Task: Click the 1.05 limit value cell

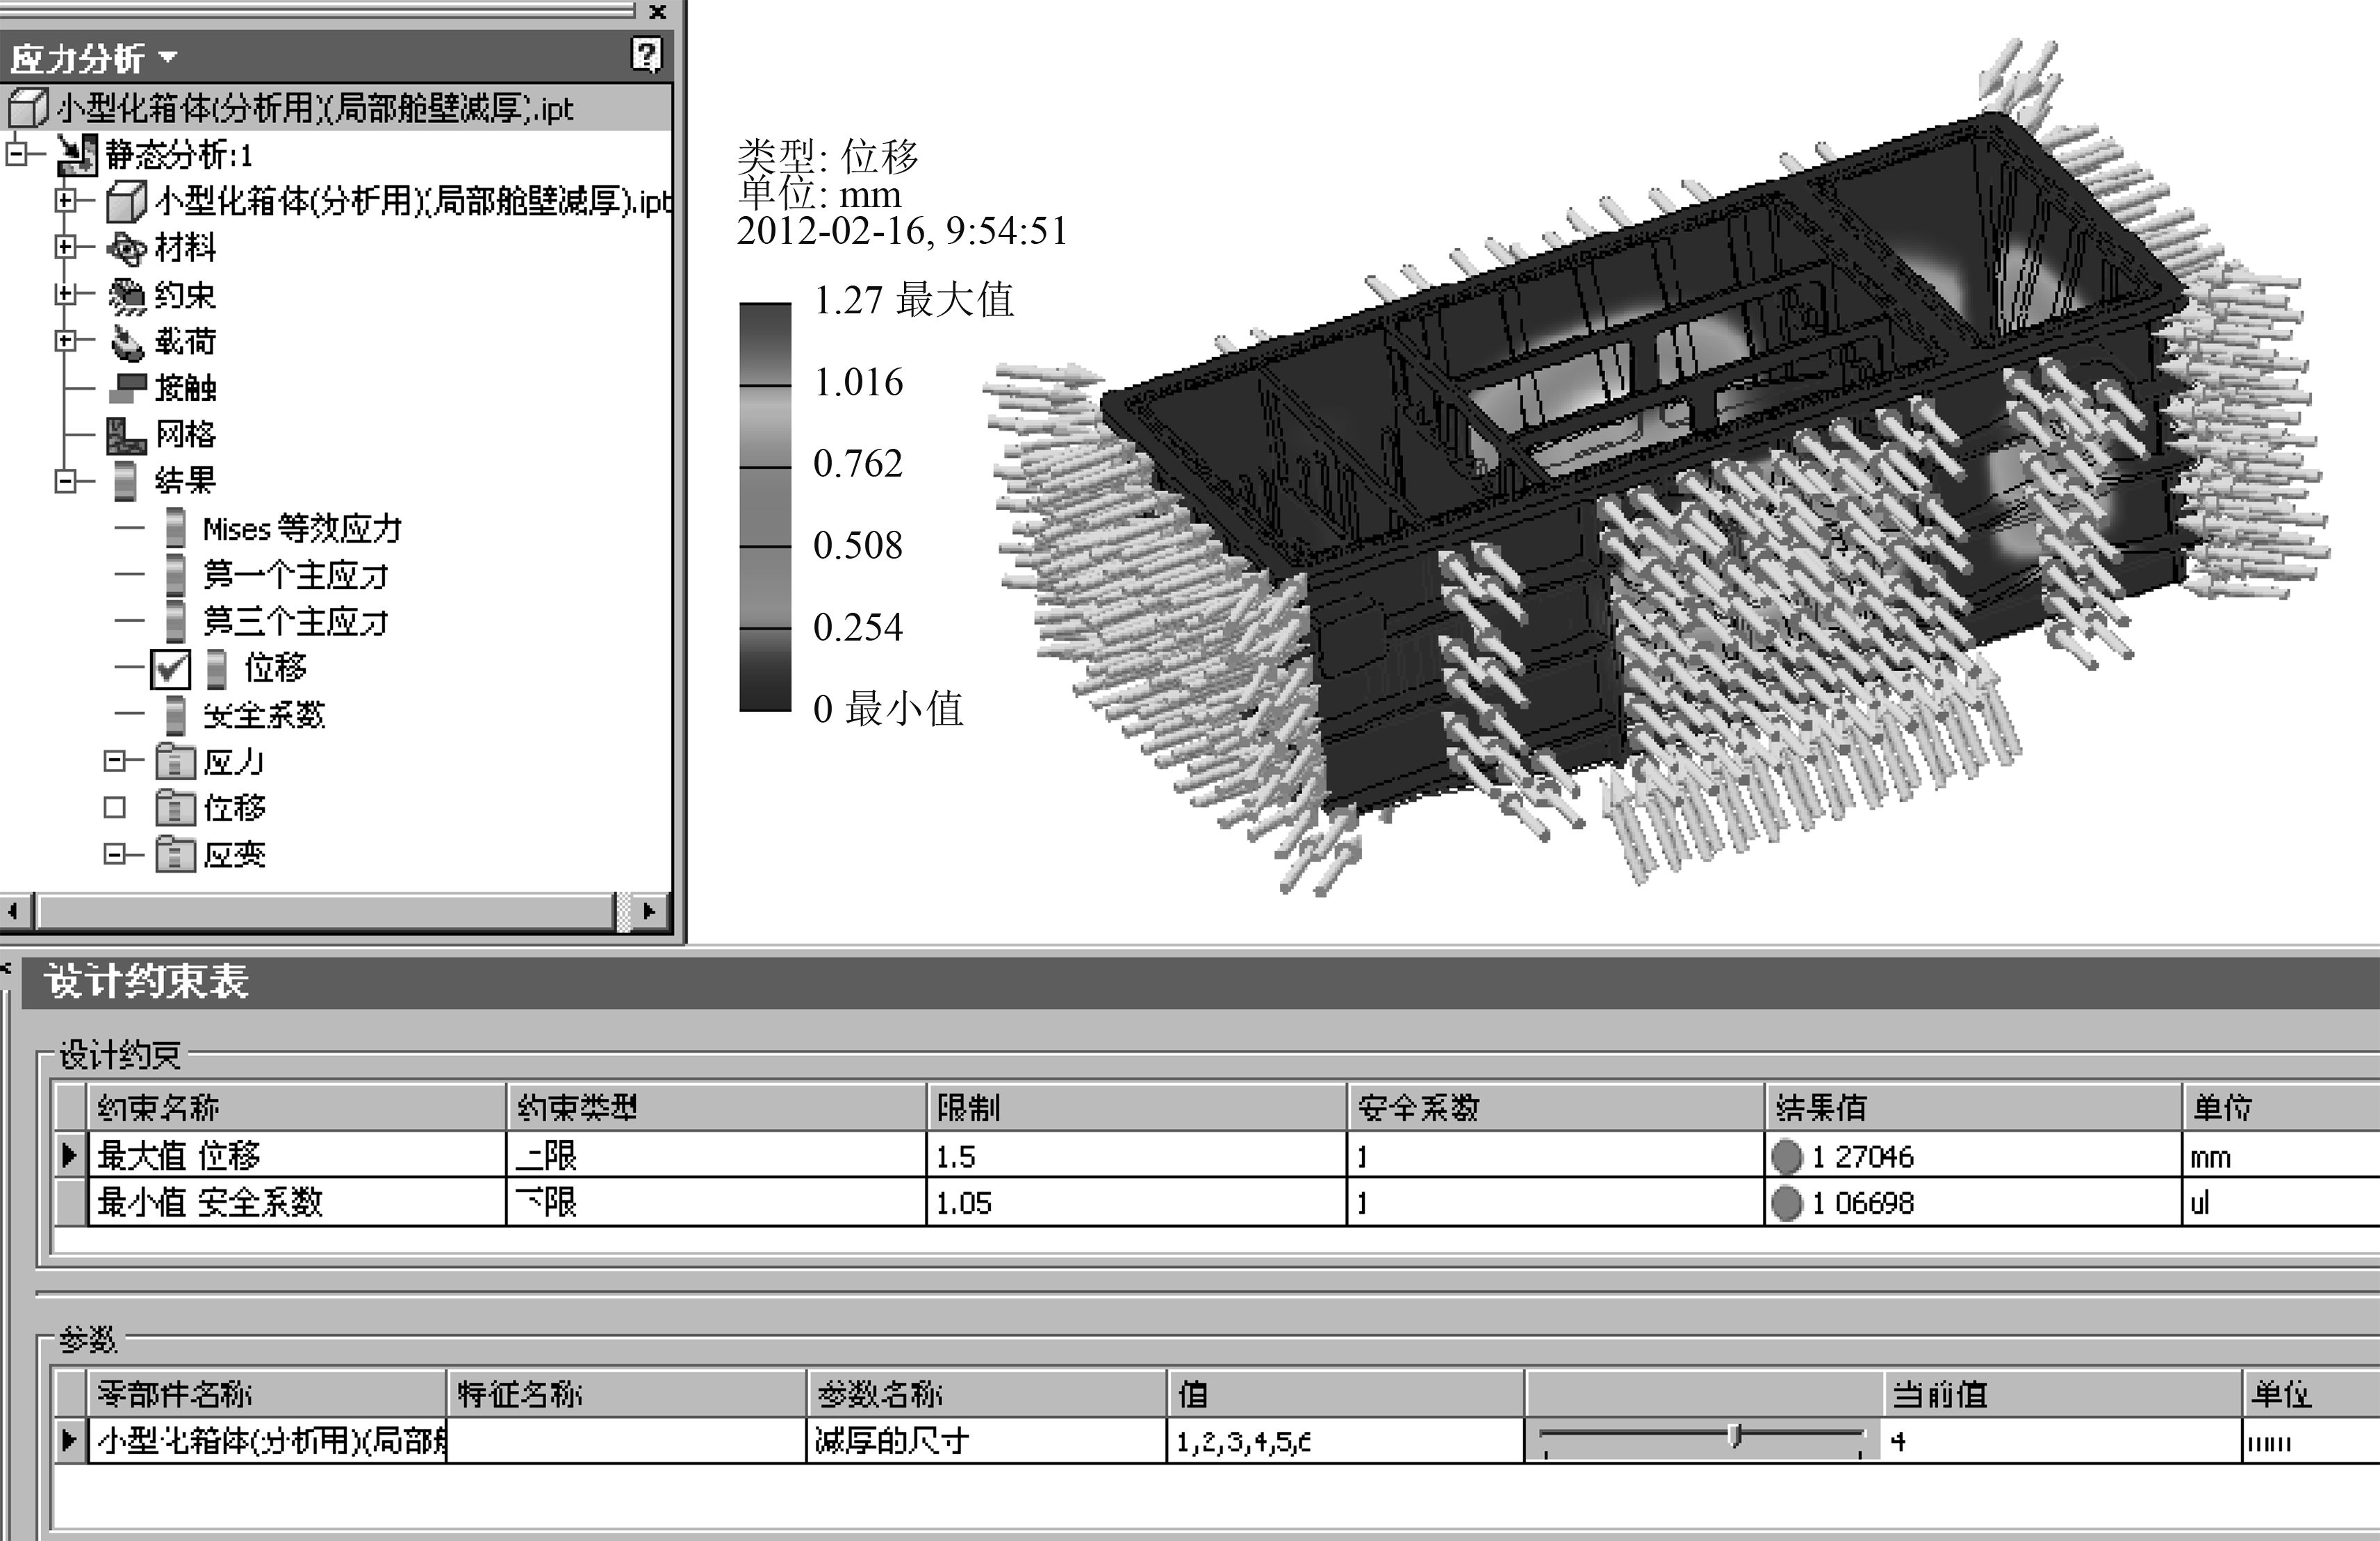Action: tap(964, 1203)
